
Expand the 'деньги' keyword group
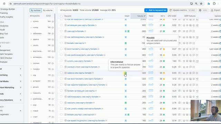[x=31, y=87]
